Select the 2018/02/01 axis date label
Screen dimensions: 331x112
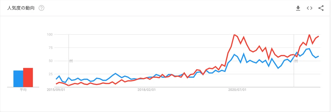pyautogui.click(x=147, y=89)
